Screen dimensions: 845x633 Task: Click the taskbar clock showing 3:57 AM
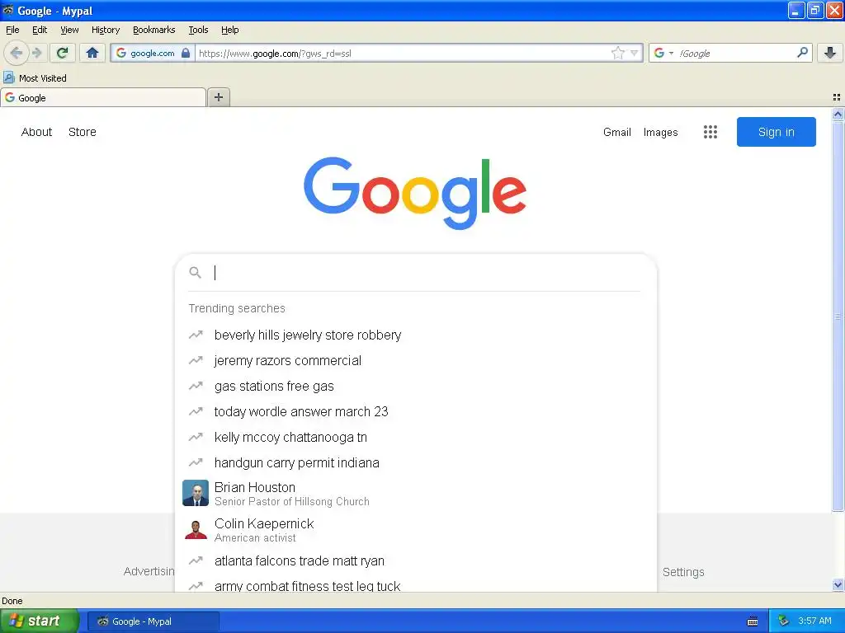click(x=814, y=621)
